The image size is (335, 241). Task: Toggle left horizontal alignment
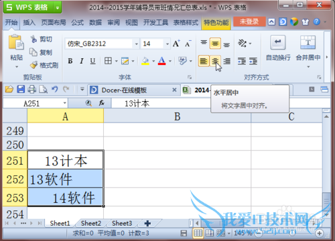[x=204, y=61]
